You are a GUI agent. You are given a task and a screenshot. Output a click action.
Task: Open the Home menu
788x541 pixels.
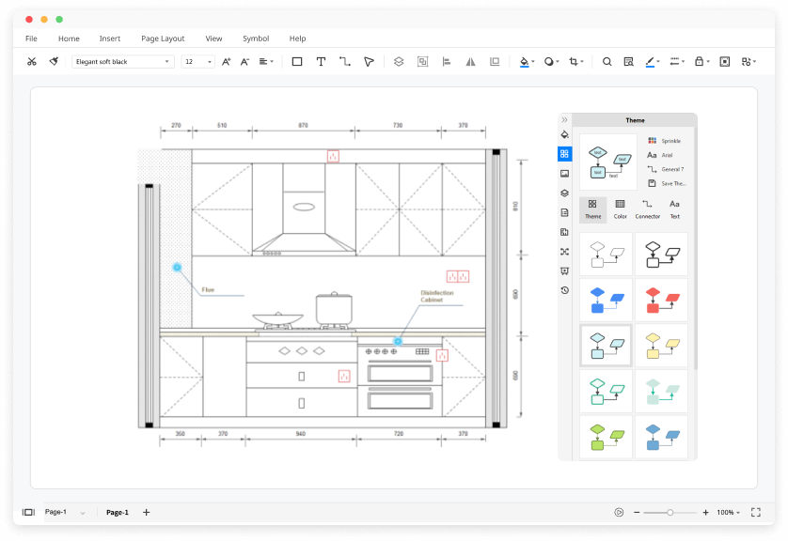click(69, 39)
